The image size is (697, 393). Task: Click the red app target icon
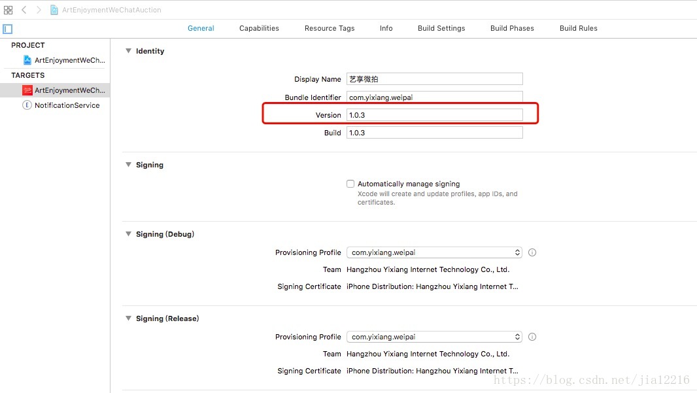click(x=27, y=90)
